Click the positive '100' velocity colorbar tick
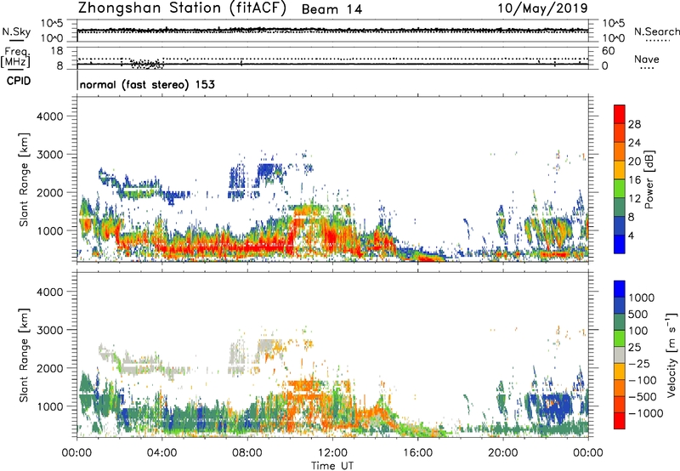 click(640, 331)
